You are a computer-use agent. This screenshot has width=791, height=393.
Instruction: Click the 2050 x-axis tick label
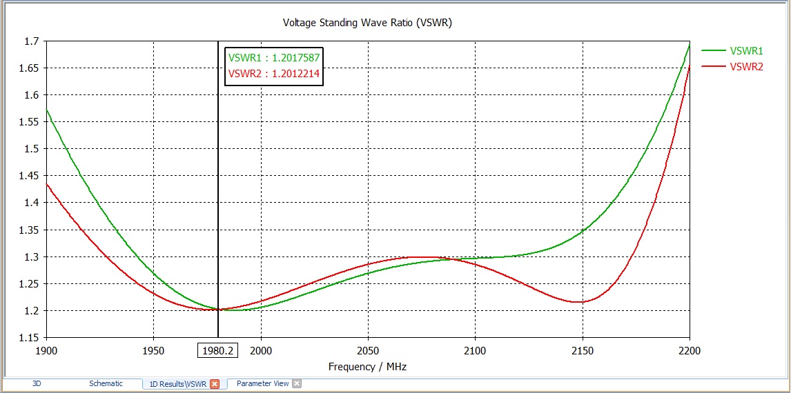pyautogui.click(x=368, y=351)
